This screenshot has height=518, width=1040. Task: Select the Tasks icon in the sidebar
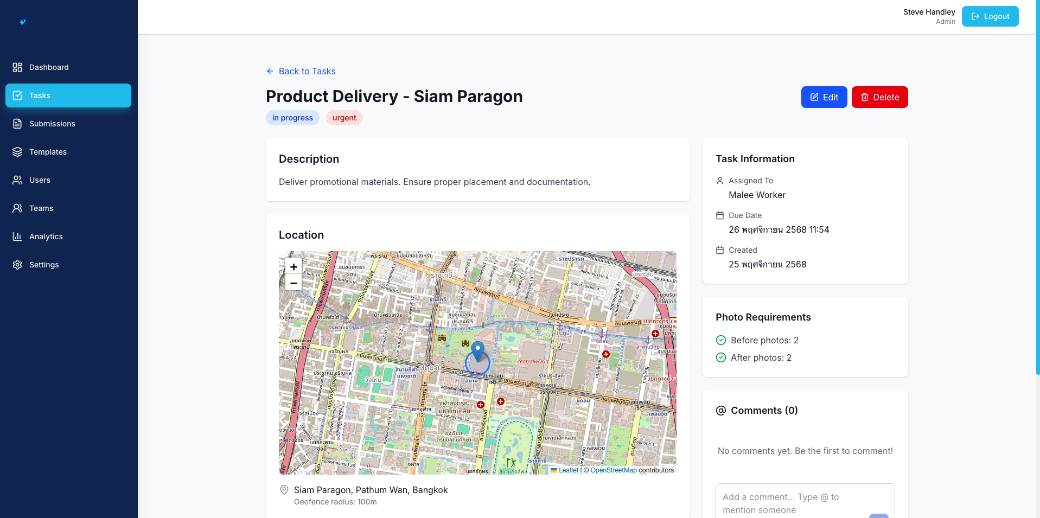pyautogui.click(x=18, y=95)
